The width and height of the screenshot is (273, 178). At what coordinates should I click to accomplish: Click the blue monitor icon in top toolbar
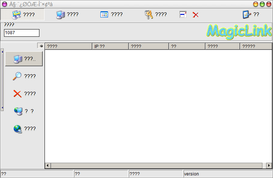click(x=60, y=15)
